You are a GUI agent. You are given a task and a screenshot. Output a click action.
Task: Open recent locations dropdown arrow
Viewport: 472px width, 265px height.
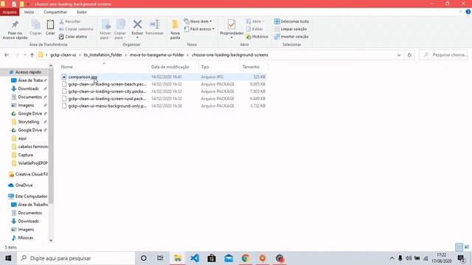coord(24,55)
